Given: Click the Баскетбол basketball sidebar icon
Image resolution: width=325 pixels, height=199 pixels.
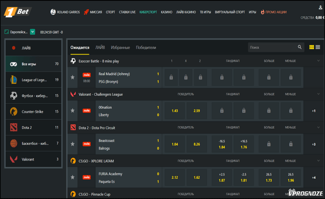Looking at the screenshot, I should [x=14, y=143].
